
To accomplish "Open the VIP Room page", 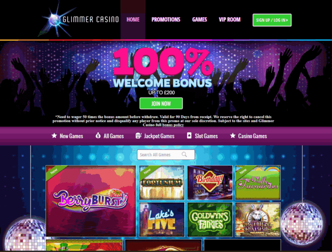I will tap(230, 20).
